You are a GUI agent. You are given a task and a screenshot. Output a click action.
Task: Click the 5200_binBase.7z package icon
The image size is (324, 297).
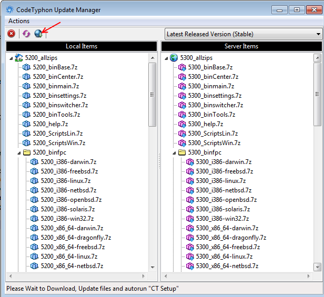click(26, 67)
